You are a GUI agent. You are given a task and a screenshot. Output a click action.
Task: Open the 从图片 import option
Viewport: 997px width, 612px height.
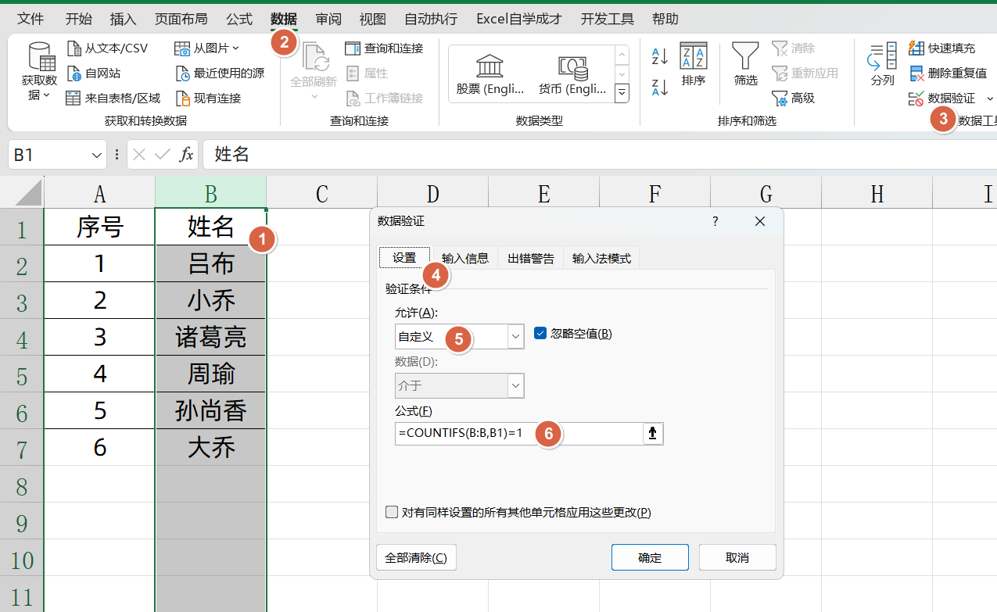point(205,48)
